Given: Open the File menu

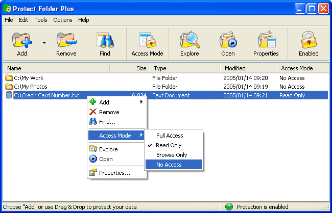Looking at the screenshot, I should click(9, 20).
